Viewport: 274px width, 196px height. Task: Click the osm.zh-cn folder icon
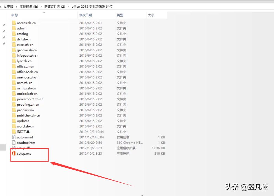tap(14, 83)
